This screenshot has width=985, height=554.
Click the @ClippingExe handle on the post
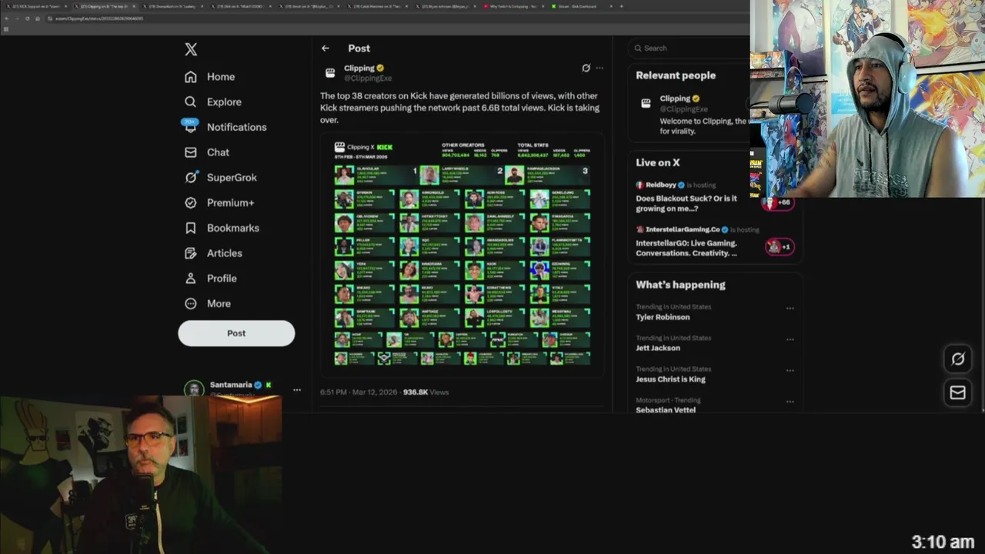368,78
